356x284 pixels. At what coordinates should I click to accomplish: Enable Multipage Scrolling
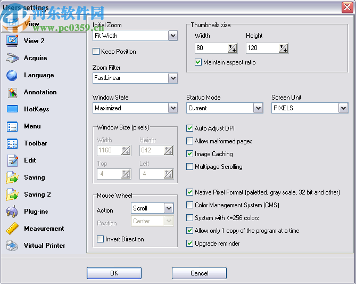pyautogui.click(x=190, y=167)
